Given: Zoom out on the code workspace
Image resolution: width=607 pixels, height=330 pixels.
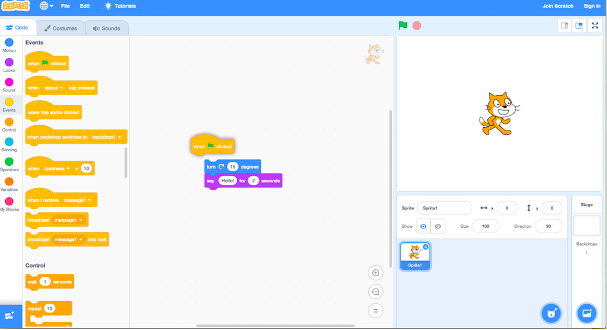Looking at the screenshot, I should (376, 291).
